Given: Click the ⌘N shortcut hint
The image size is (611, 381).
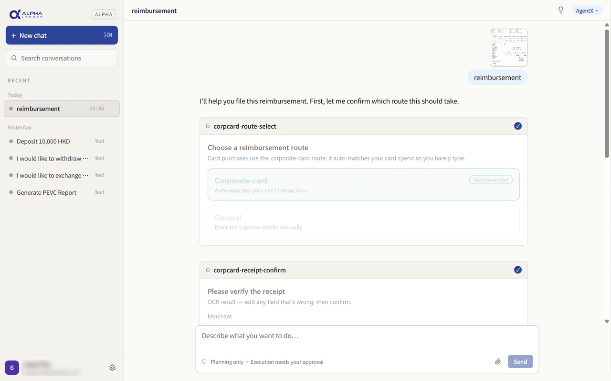Looking at the screenshot, I should (x=108, y=35).
